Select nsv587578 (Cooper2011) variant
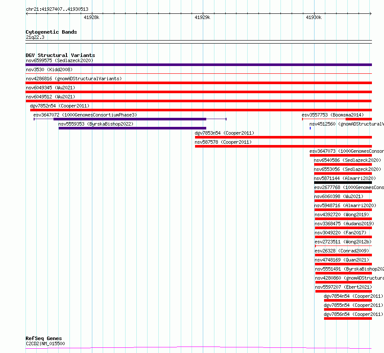384x353 pixels. (223, 142)
